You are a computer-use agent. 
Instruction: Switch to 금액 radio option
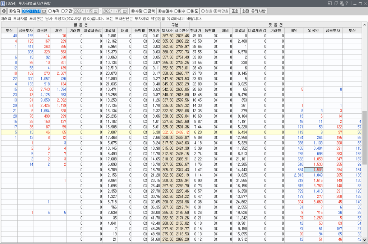pos(146,11)
